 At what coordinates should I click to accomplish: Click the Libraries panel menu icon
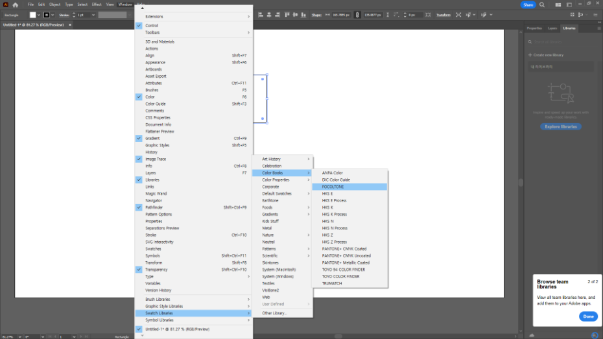tap(598, 28)
